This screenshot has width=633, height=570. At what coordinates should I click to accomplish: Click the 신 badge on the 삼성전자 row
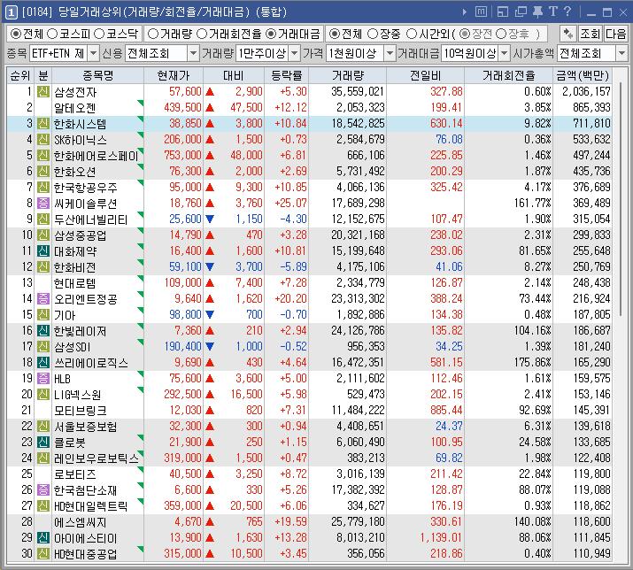coord(43,92)
